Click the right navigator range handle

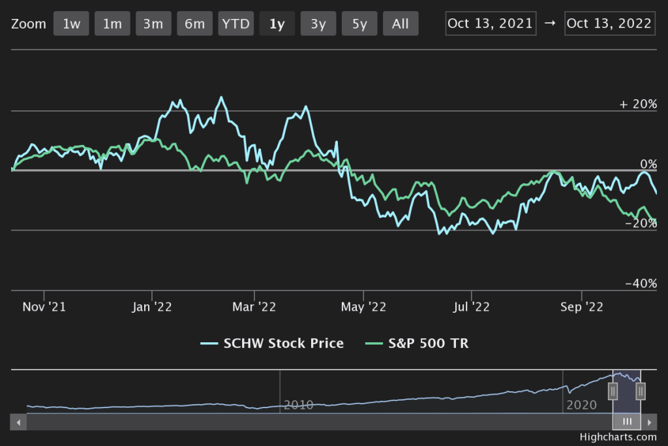pyautogui.click(x=641, y=391)
